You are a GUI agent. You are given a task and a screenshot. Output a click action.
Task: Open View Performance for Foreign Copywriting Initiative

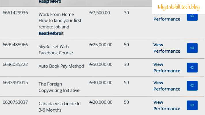coord(167,86)
